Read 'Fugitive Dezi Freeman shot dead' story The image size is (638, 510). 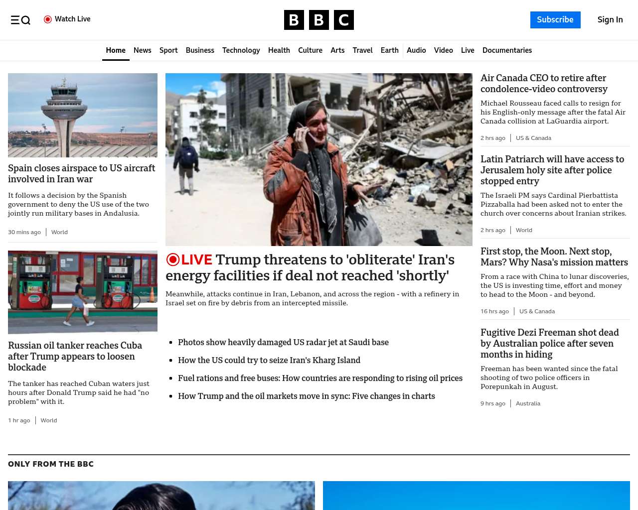pos(550,344)
